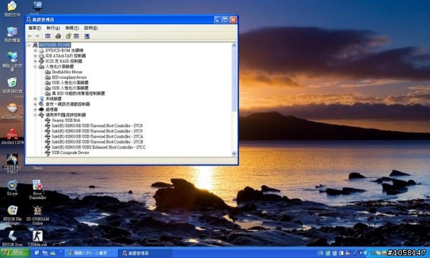430x258 pixels.
Task: Select the IDE ATA/ATAPI controllers category
Action: coord(66,56)
